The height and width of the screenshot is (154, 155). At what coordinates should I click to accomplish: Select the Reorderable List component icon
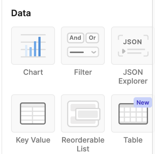(x=83, y=113)
